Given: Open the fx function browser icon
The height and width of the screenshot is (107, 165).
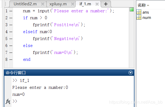Looking at the screenshot, I should [8, 101].
